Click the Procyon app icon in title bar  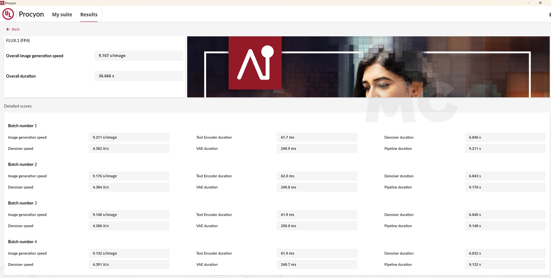(2, 3)
